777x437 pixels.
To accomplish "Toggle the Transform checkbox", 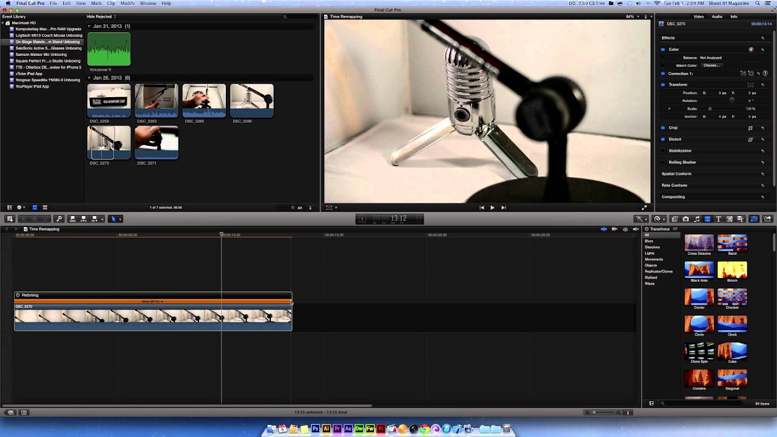I will (663, 84).
